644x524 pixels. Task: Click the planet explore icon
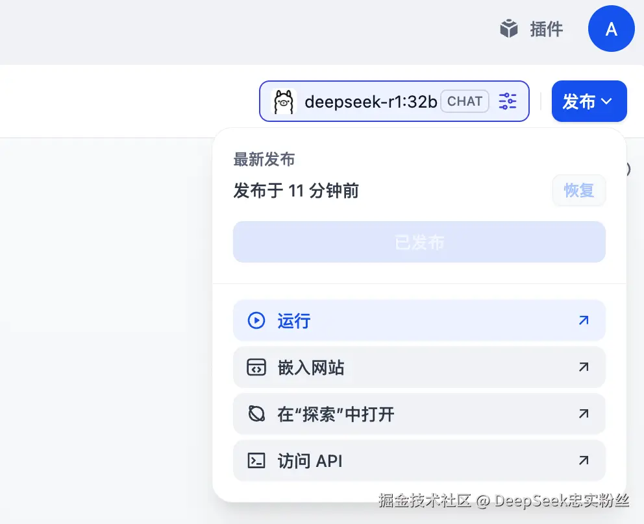[256, 414]
